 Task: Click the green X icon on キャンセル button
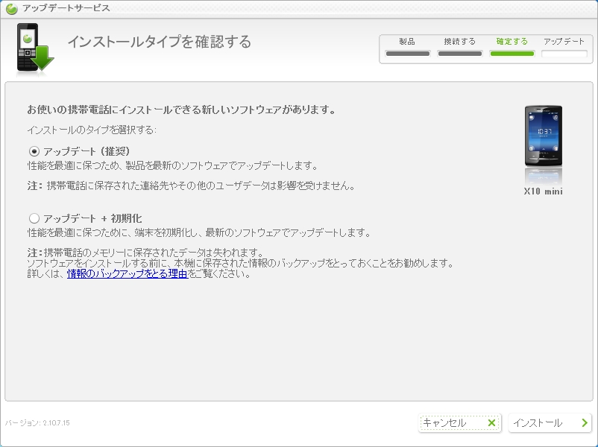491,423
